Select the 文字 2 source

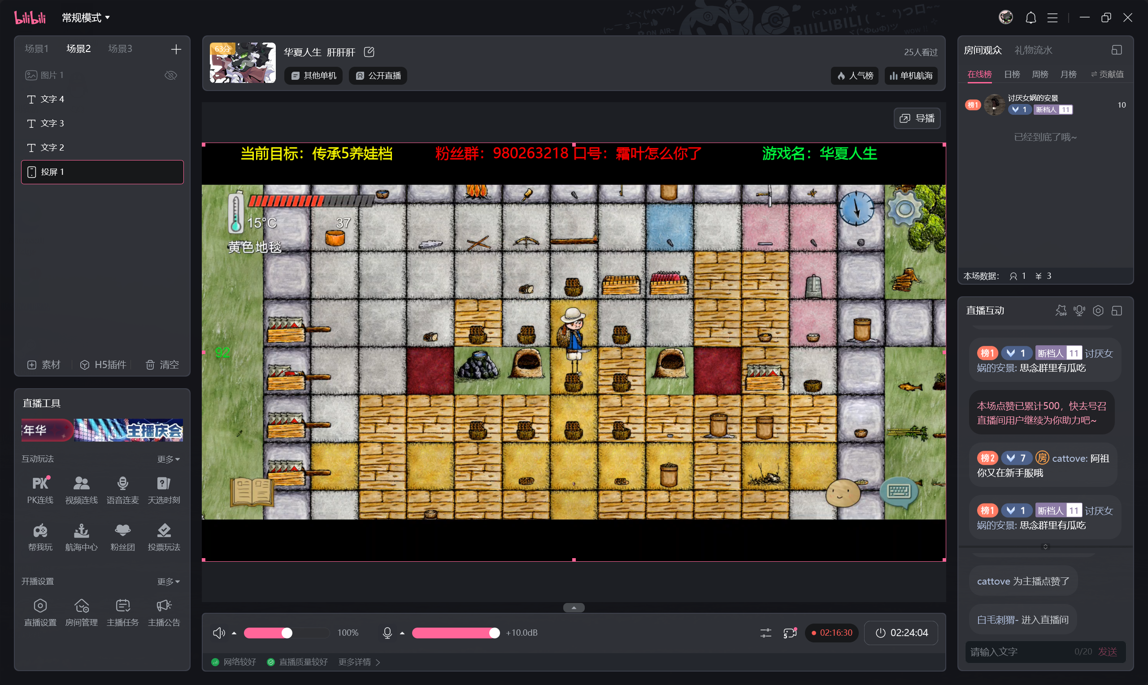coord(103,147)
